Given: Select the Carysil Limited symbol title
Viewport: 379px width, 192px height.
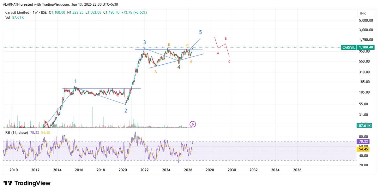Looking at the screenshot, I should pos(17,12).
